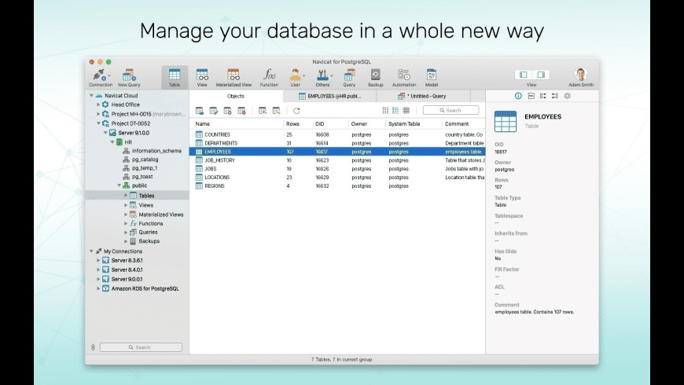The width and height of the screenshot is (684, 385).
Task: Click the table-with-pencil icon in the objects toolbar
Action: tap(213, 111)
